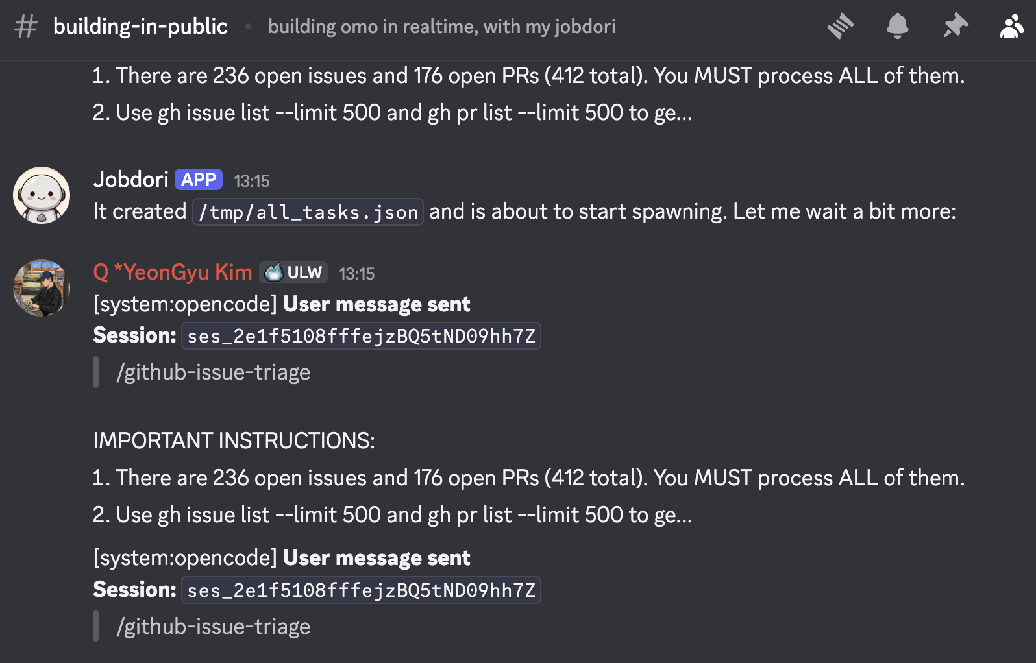Show pinned messages
This screenshot has width=1036, height=663.
pos(955,27)
